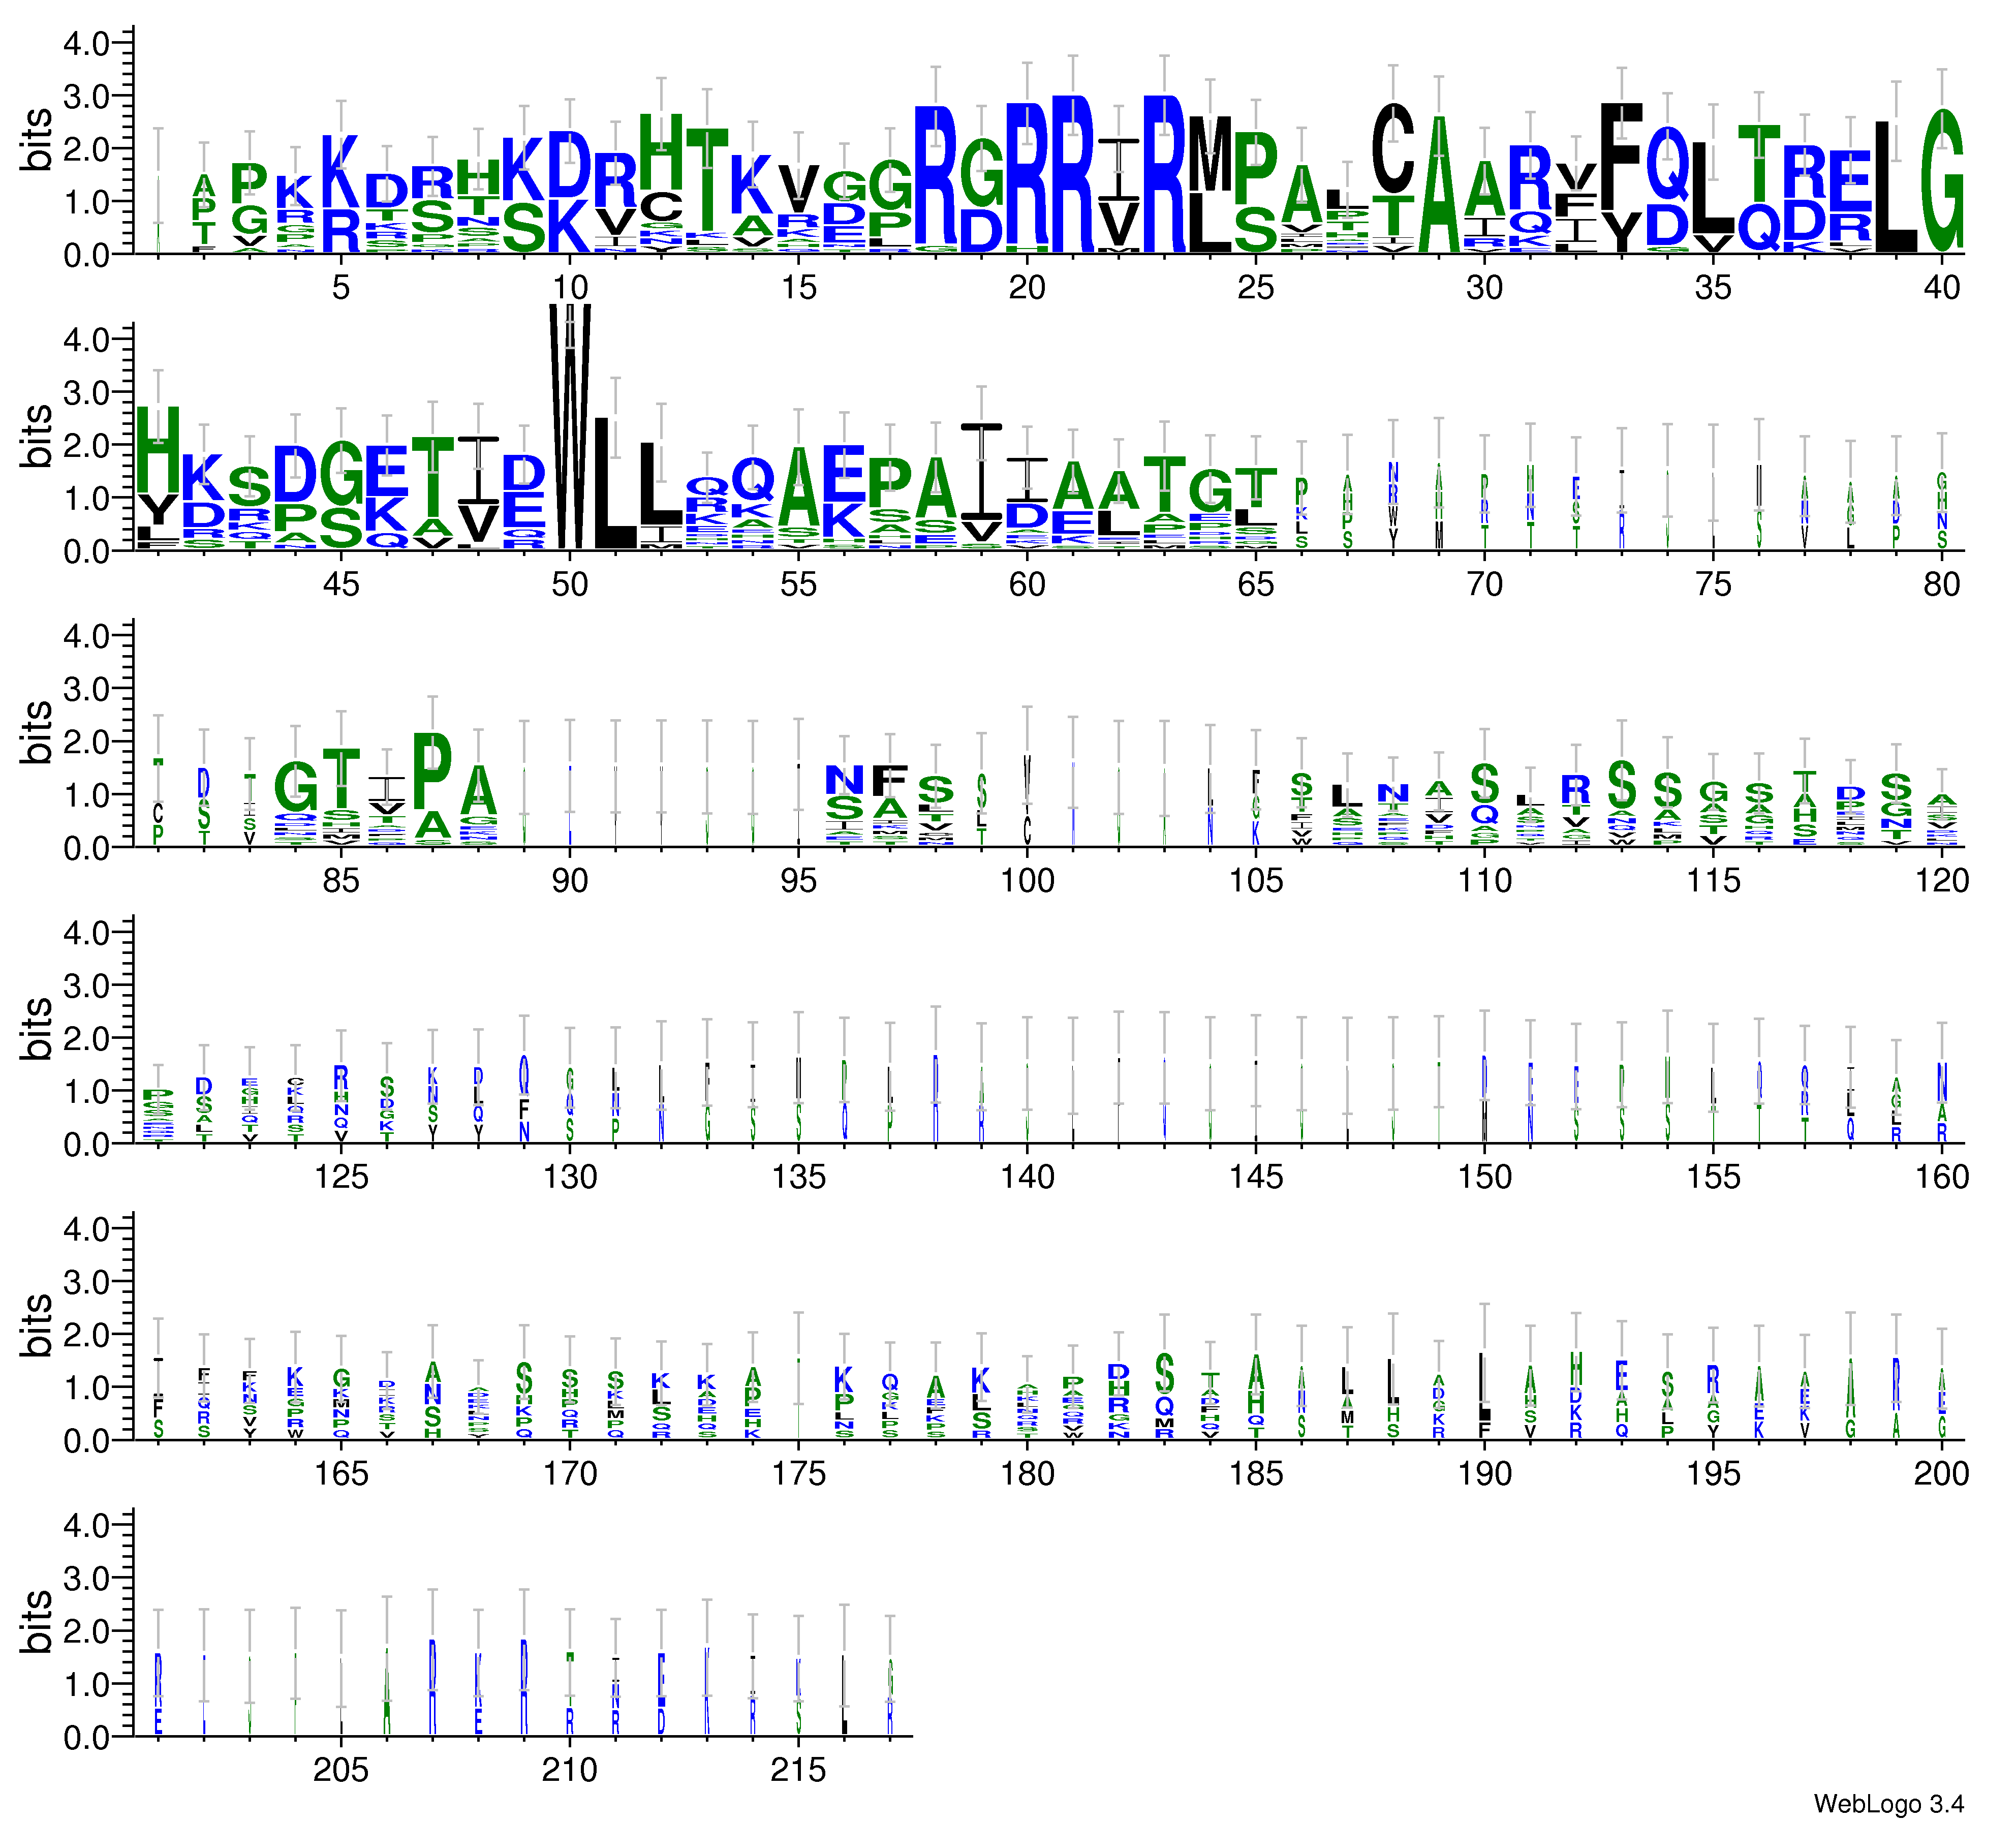Click the x-axis label 175
Image resolution: width=2016 pixels, height=1821 pixels.
pyautogui.click(x=798, y=1474)
